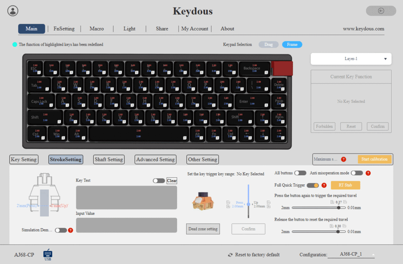Viewport: 403px width, 264px height.
Task: Click the Reset to factory default icon
Action: point(230,255)
